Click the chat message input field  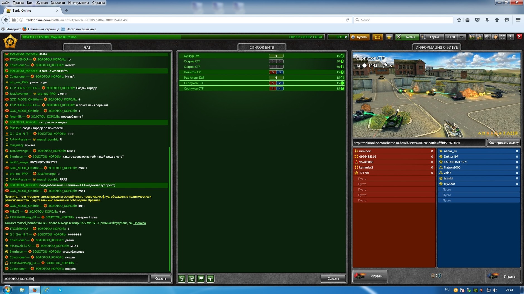[75, 278]
